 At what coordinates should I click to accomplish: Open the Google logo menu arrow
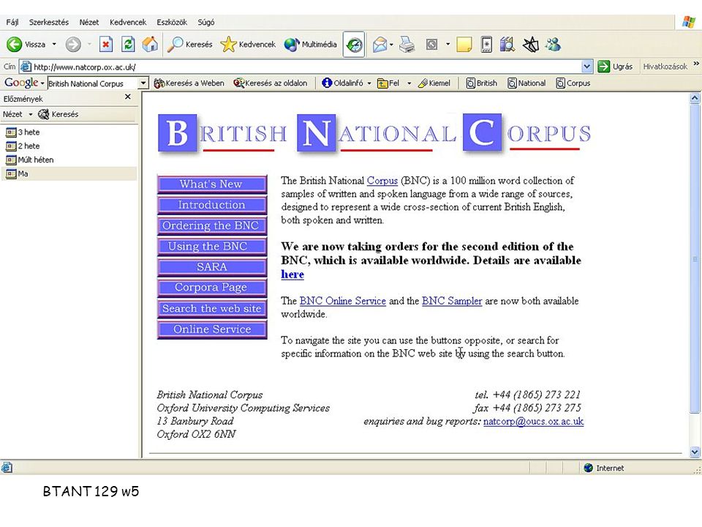coord(42,83)
